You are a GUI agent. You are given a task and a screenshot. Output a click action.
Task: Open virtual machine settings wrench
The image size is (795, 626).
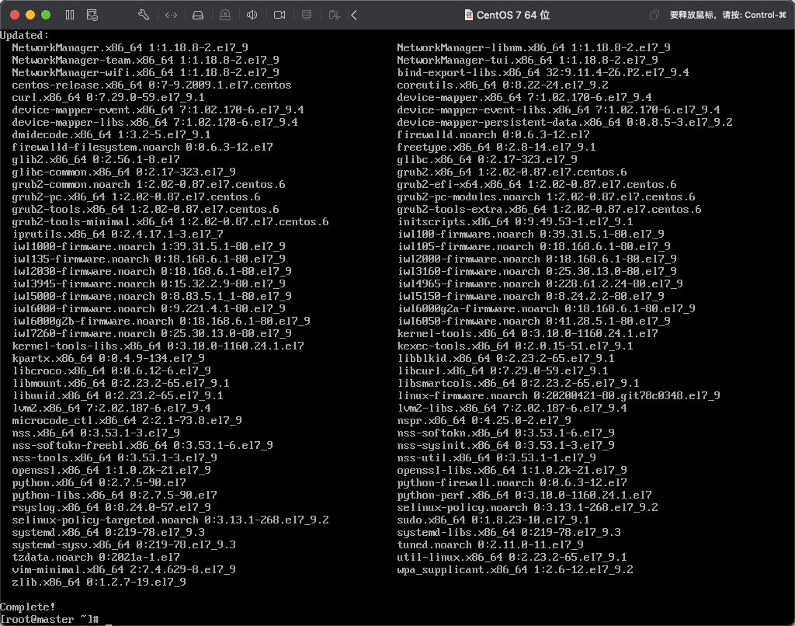click(143, 15)
